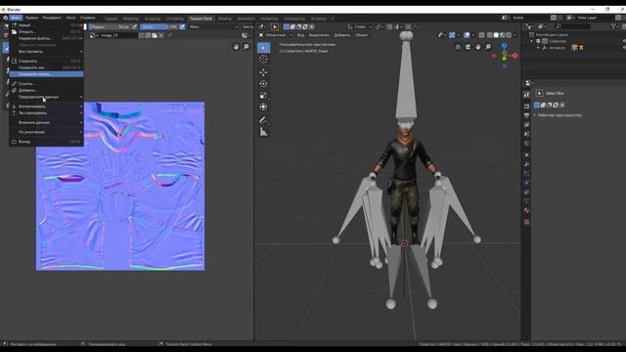Click the pan hand gizmo in the 3D viewport
The height and width of the screenshot is (352, 626).
pyautogui.click(x=478, y=47)
